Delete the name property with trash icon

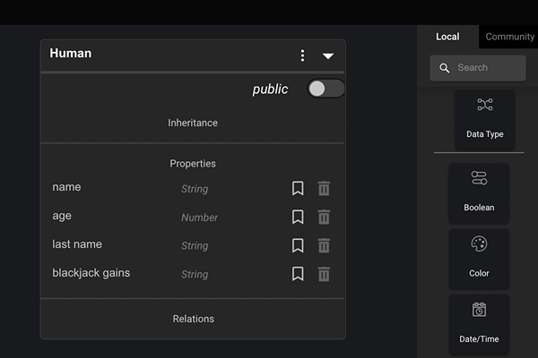(x=324, y=188)
